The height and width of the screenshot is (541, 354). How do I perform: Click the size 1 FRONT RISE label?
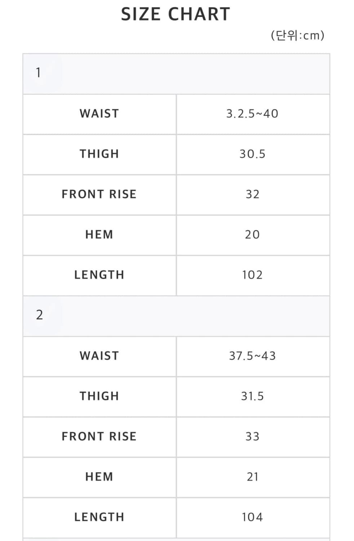(x=99, y=194)
